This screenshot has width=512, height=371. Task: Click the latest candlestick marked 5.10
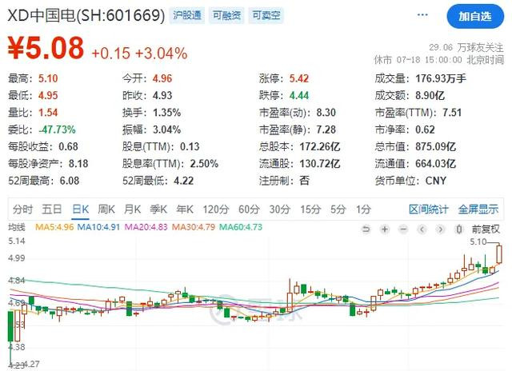click(x=499, y=254)
